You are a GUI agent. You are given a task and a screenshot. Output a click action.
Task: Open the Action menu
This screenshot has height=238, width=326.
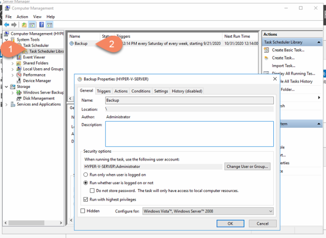pyautogui.click(x=22, y=17)
